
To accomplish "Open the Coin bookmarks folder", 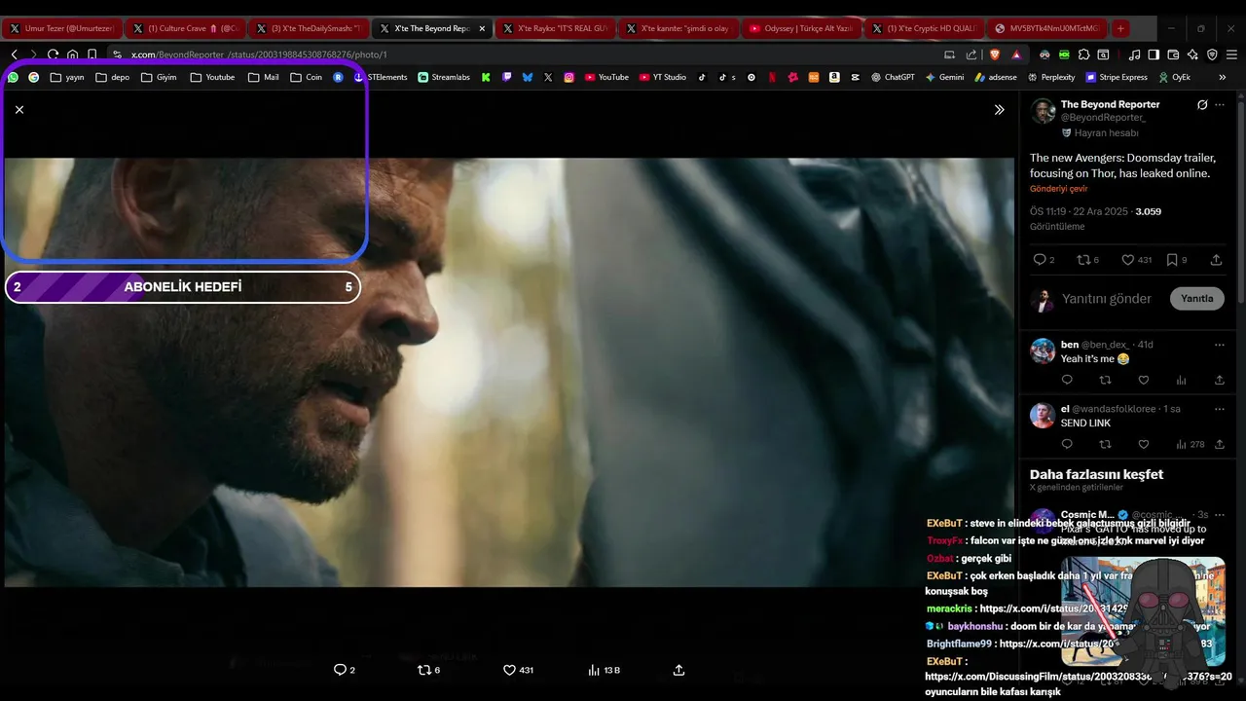I will pyautogui.click(x=307, y=77).
